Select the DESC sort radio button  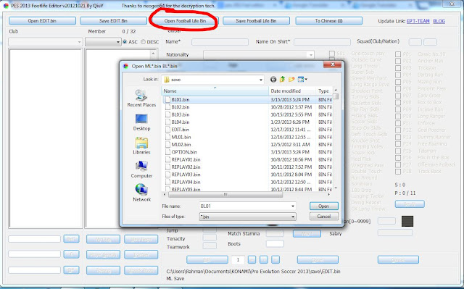144,42
